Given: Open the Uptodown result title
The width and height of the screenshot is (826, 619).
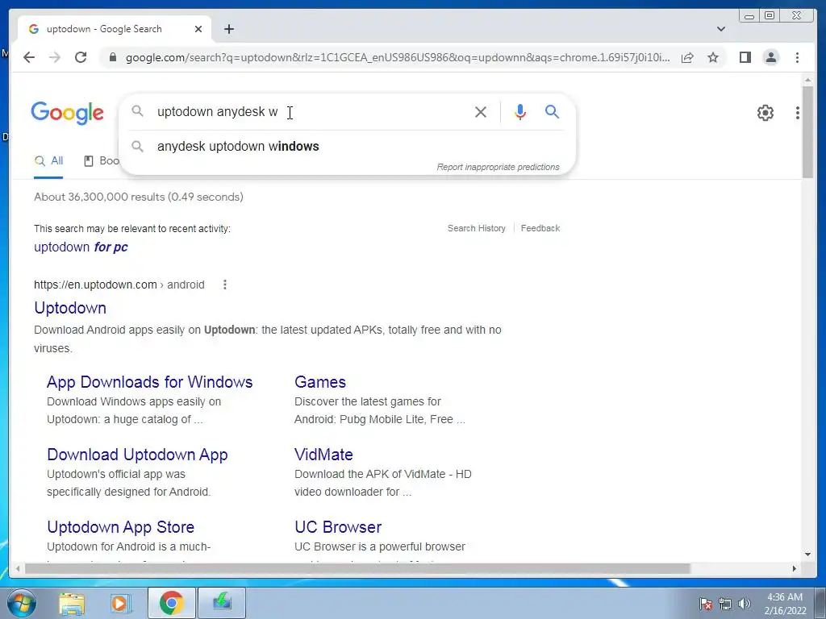Looking at the screenshot, I should [70, 308].
